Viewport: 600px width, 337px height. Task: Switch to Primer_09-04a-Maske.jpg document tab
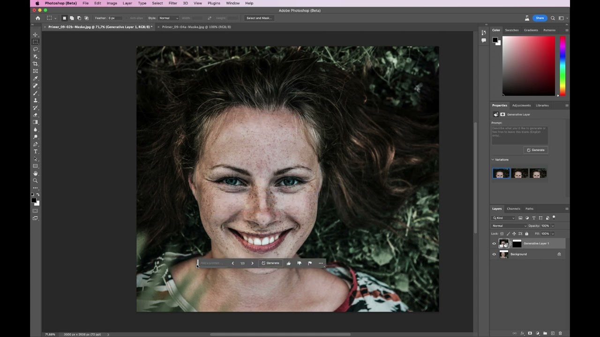(196, 27)
